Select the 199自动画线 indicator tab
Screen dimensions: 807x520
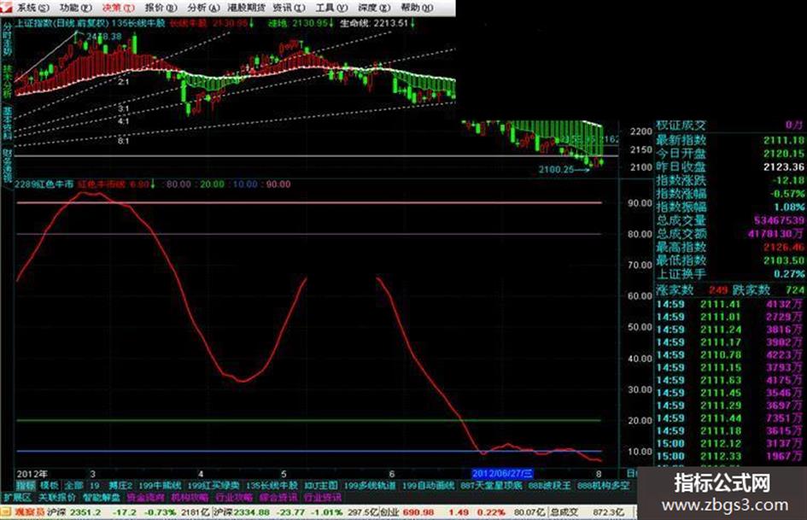click(428, 486)
